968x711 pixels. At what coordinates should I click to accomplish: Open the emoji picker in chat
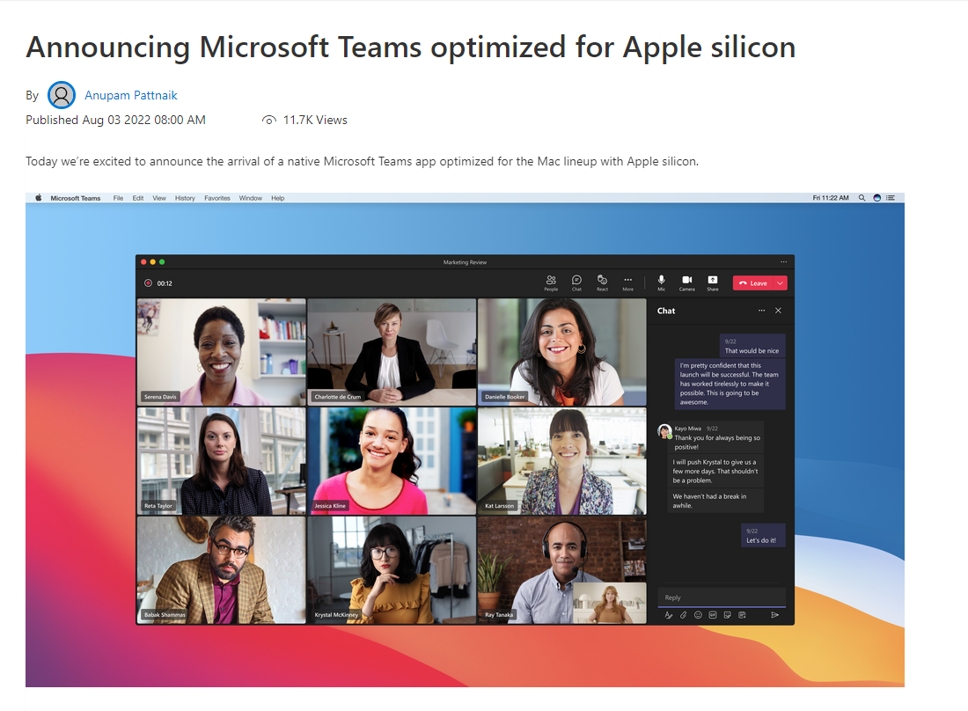click(x=698, y=615)
